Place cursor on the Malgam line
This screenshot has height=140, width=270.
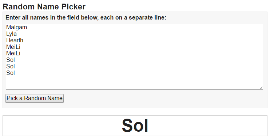(x=16, y=27)
